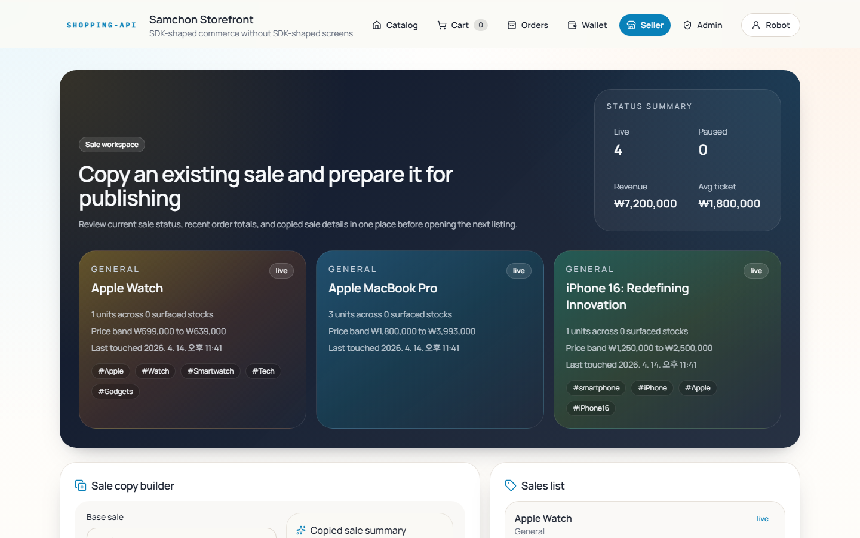Click the 'Review current sale status' description text
The width and height of the screenshot is (860, 538).
tap(298, 224)
